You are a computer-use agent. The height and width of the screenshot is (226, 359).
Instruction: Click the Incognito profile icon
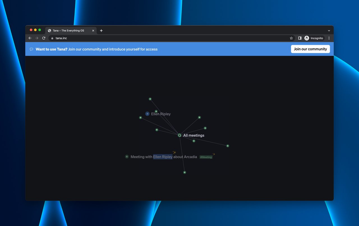307,38
